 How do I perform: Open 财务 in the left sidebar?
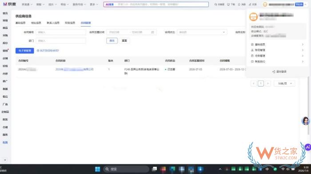(5, 119)
